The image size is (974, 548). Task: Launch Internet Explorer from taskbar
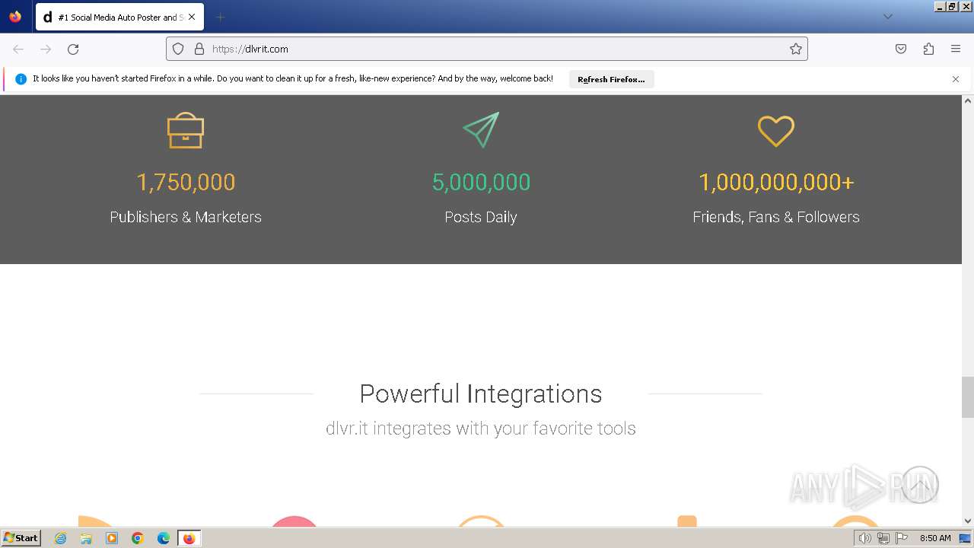(60, 538)
